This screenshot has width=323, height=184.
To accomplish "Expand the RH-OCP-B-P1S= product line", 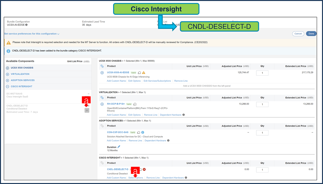I will click(102, 104).
